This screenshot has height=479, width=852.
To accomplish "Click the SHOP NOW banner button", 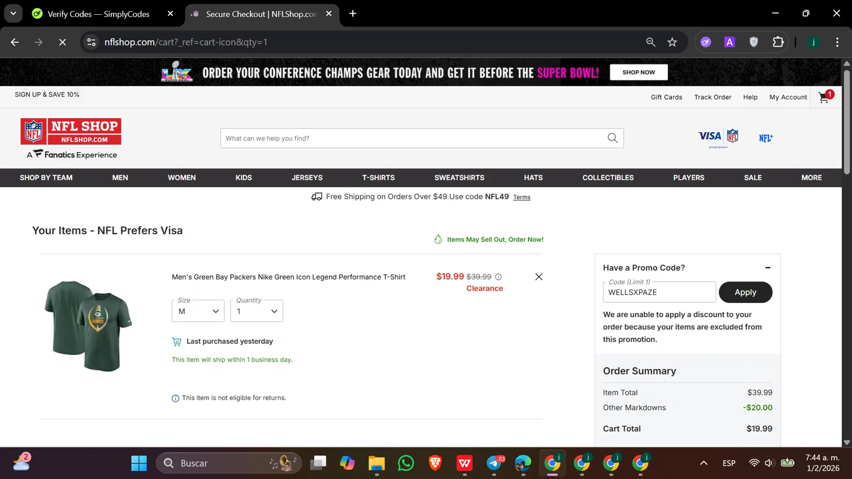I will [638, 72].
